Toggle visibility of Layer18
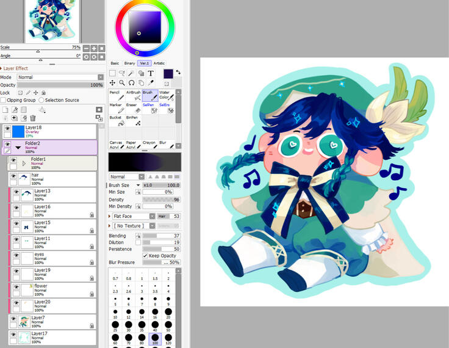The height and width of the screenshot is (348, 449). pyautogui.click(x=7, y=128)
